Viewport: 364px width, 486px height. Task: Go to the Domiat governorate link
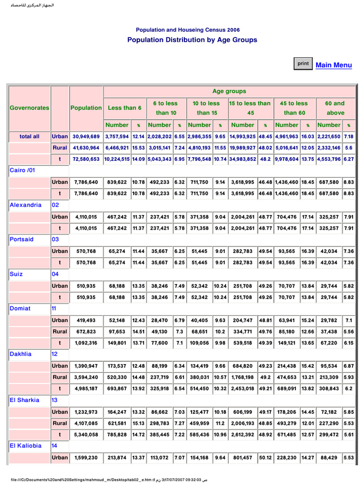[20, 308]
